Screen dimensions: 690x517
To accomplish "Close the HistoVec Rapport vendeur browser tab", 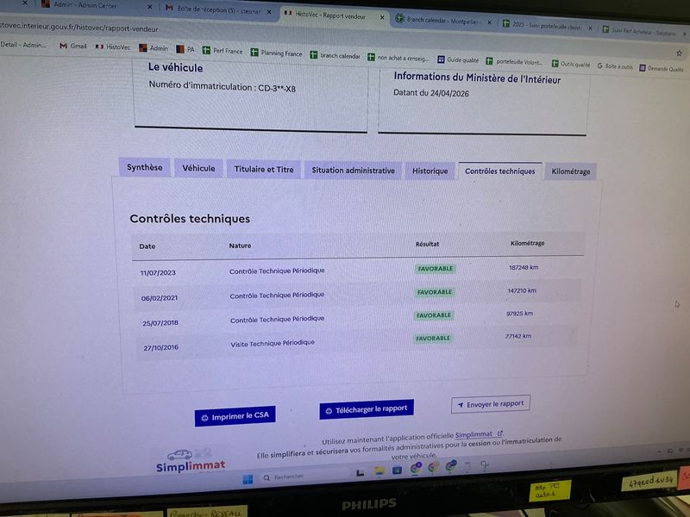I will pos(382,17).
